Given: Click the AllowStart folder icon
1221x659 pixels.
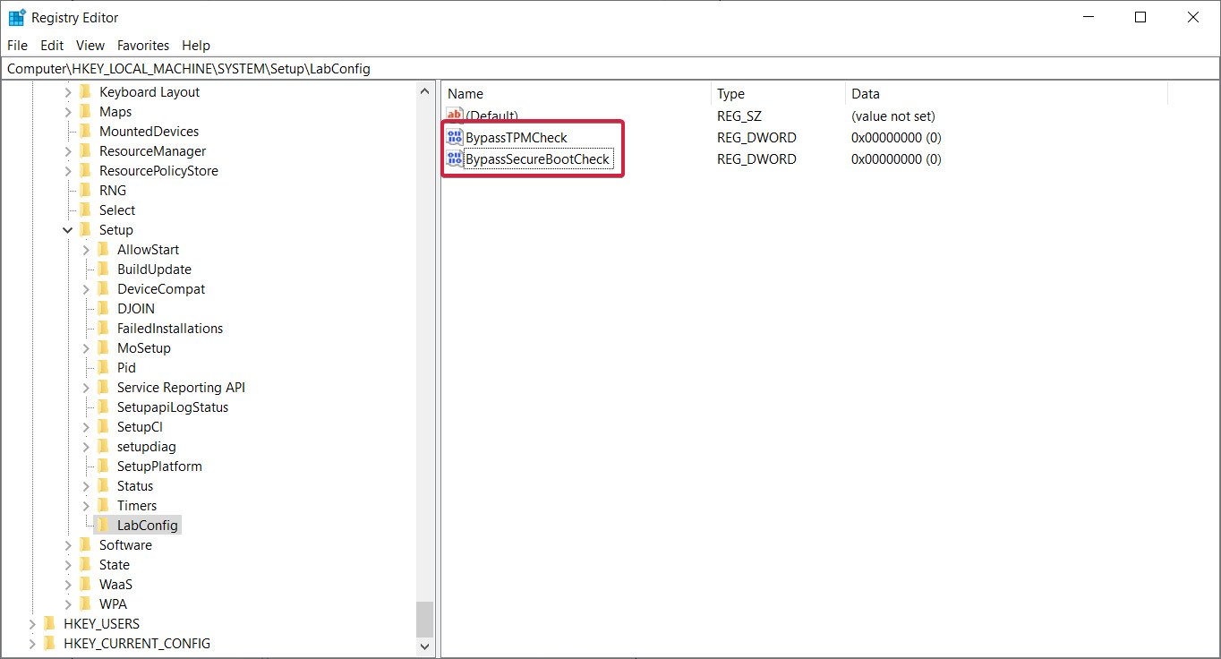Looking at the screenshot, I should pyautogui.click(x=104, y=250).
